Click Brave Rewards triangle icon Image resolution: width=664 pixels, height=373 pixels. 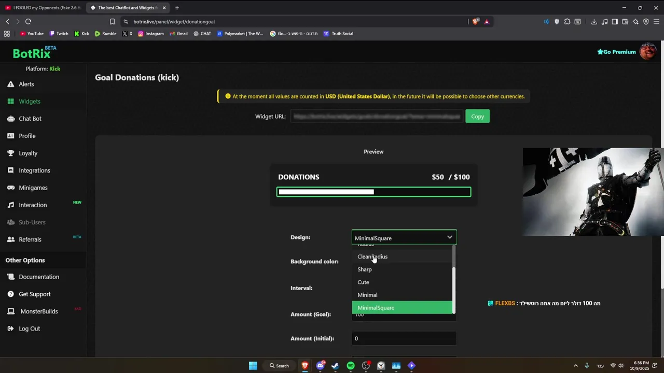tap(487, 22)
